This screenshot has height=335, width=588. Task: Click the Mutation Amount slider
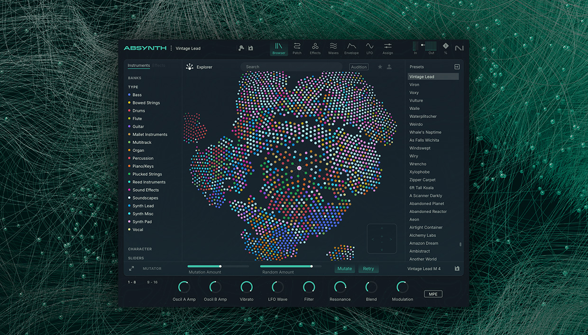[x=218, y=266]
